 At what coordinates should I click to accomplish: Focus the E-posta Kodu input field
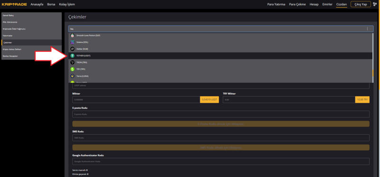pos(221,114)
